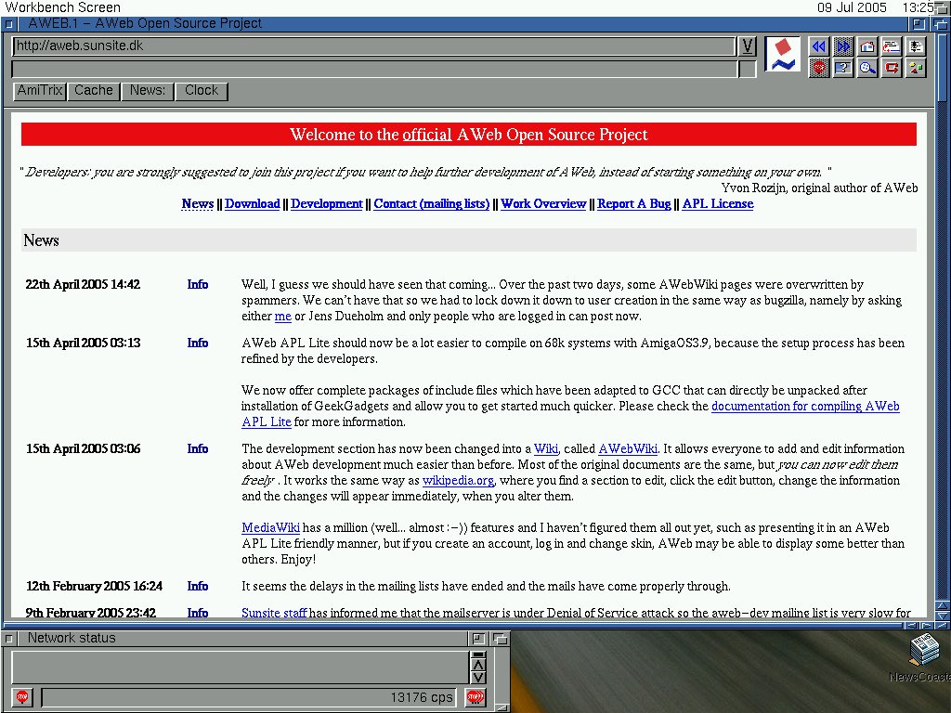Click the AWeb window vertical scrollbar
This screenshot has height=713, width=951.
pos(943,316)
